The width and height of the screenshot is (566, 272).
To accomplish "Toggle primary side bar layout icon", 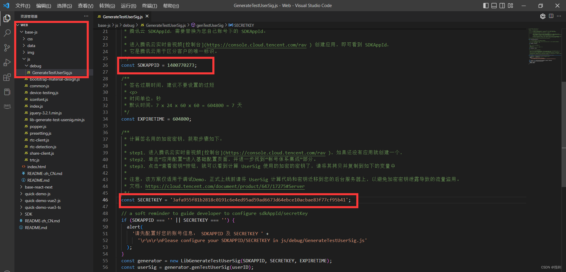I will coord(486,6).
